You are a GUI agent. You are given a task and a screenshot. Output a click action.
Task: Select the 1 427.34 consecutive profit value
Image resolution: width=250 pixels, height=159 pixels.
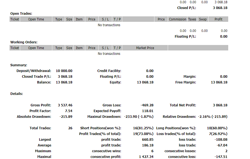(x=146, y=157)
